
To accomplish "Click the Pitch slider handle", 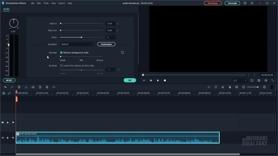I will [82, 37].
